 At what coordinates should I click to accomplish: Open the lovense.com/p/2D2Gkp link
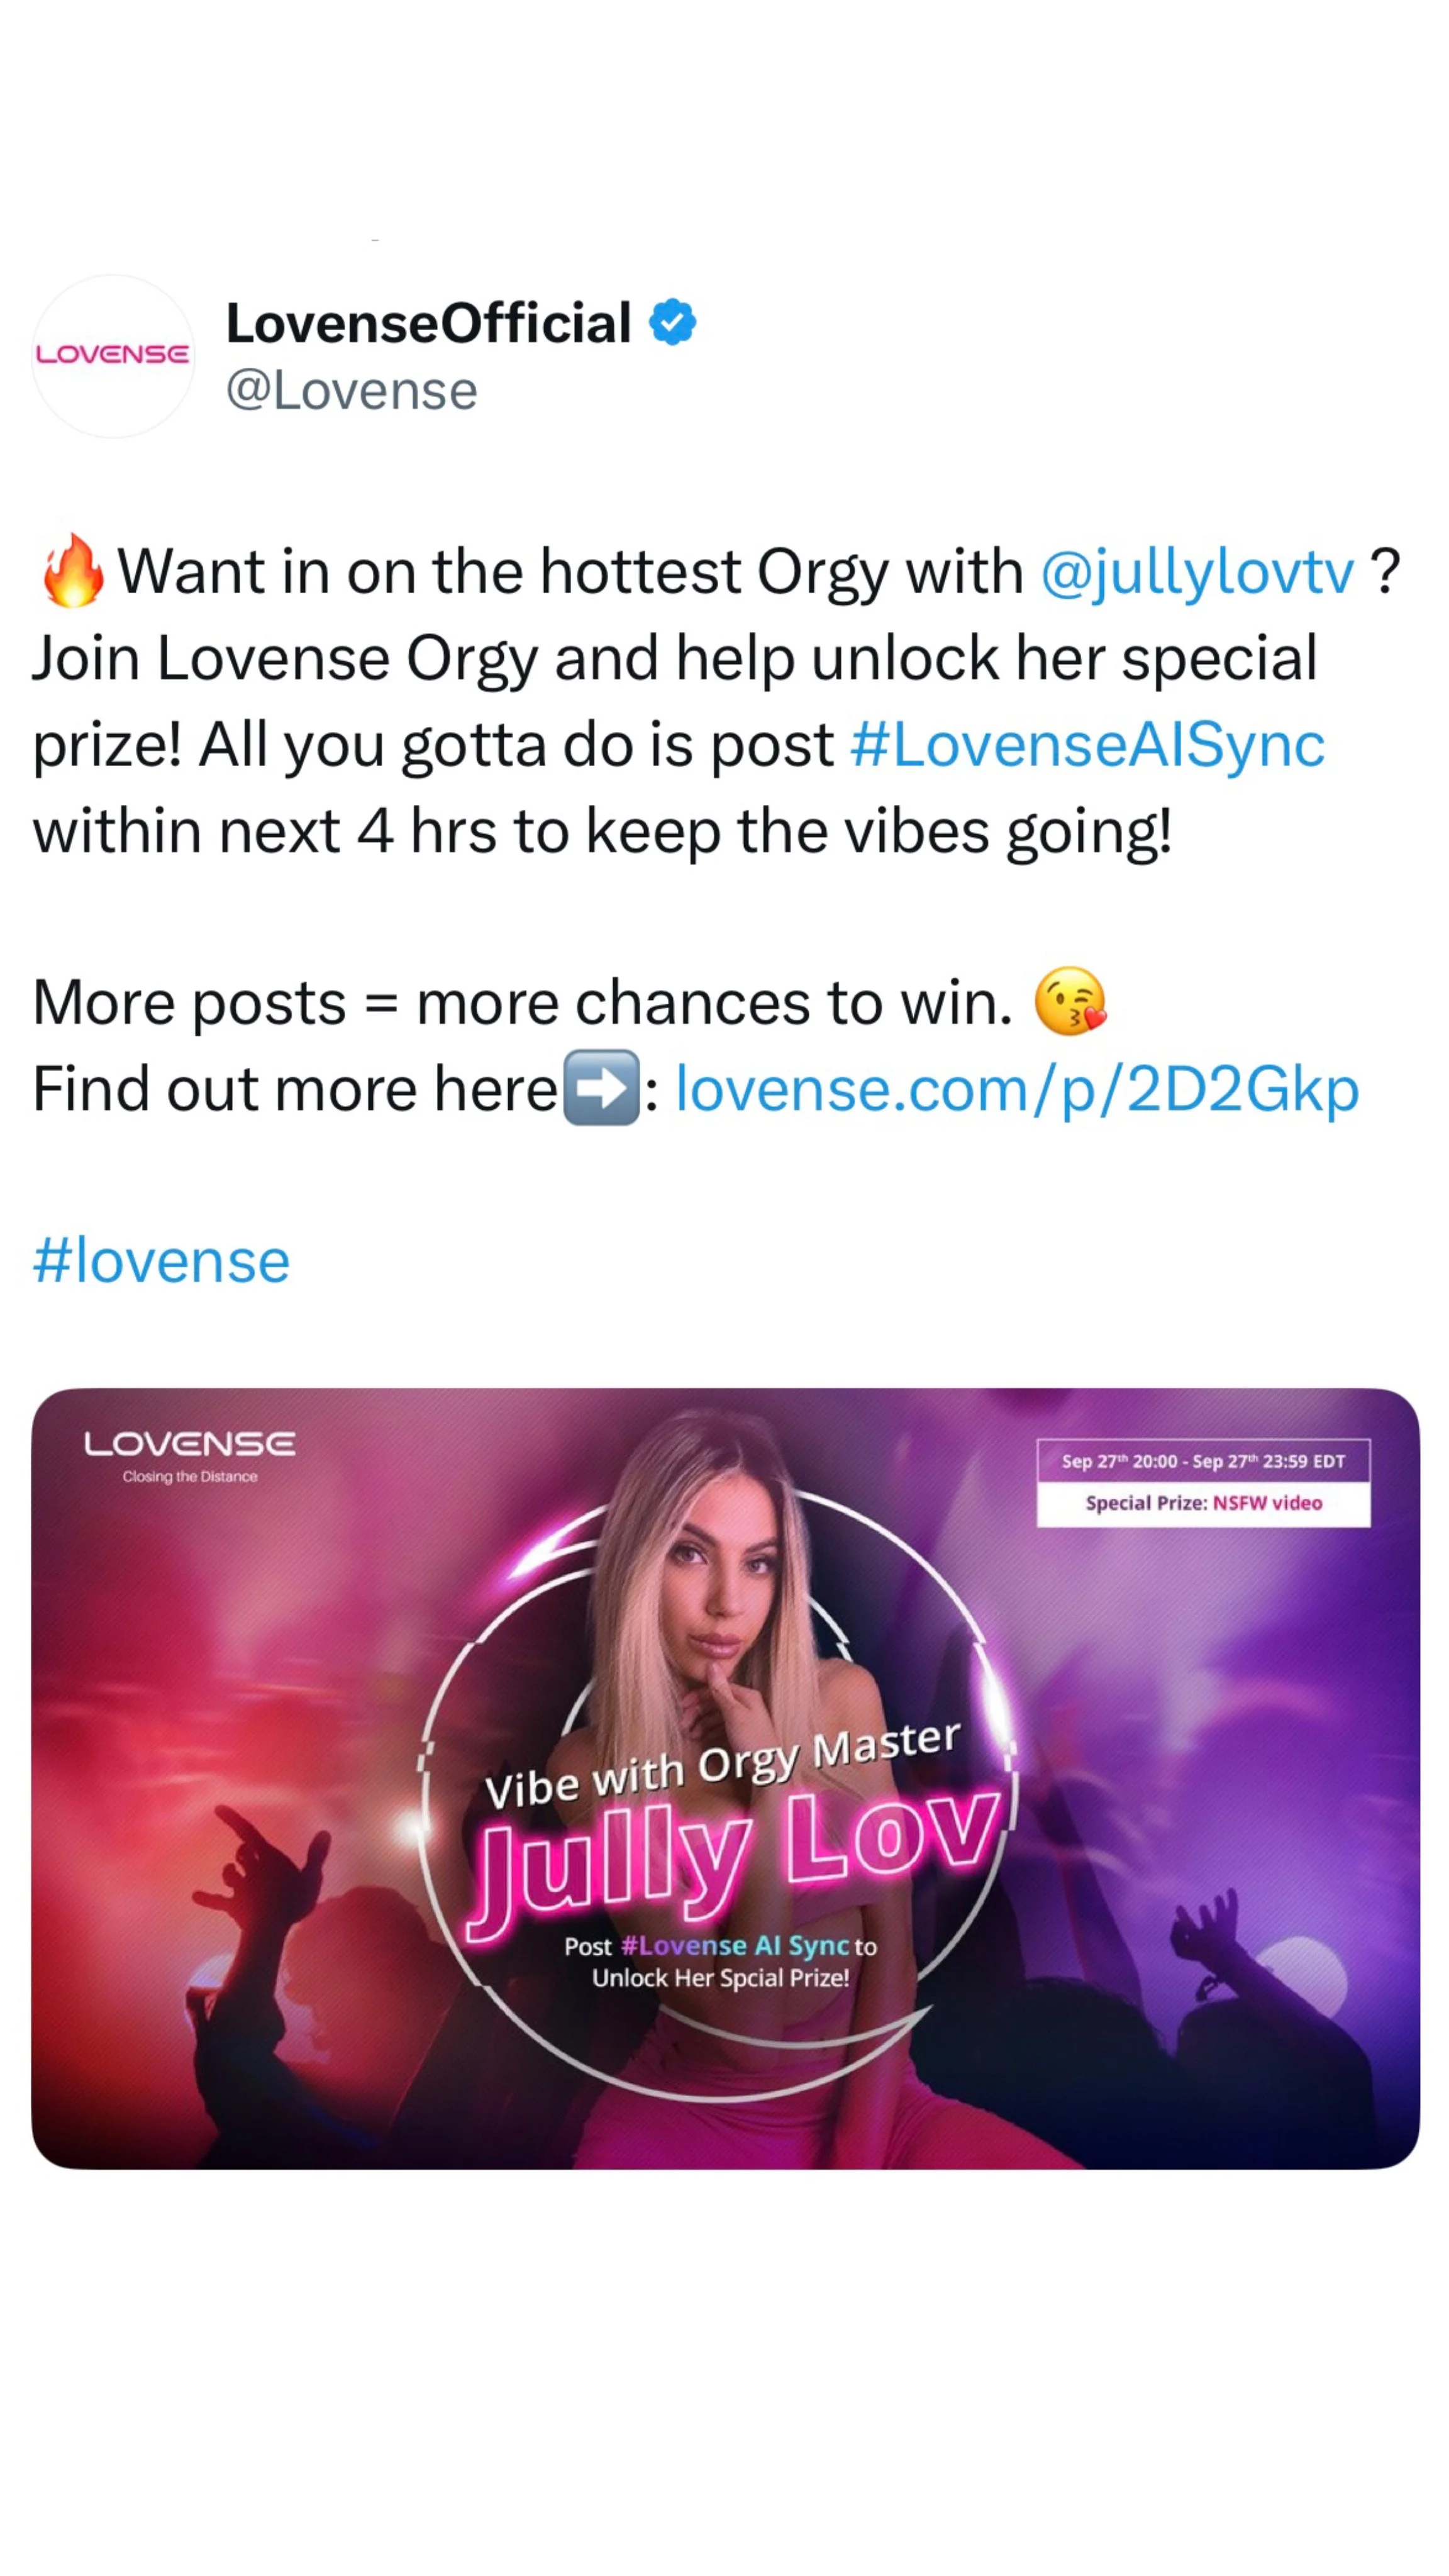click(x=1017, y=1089)
